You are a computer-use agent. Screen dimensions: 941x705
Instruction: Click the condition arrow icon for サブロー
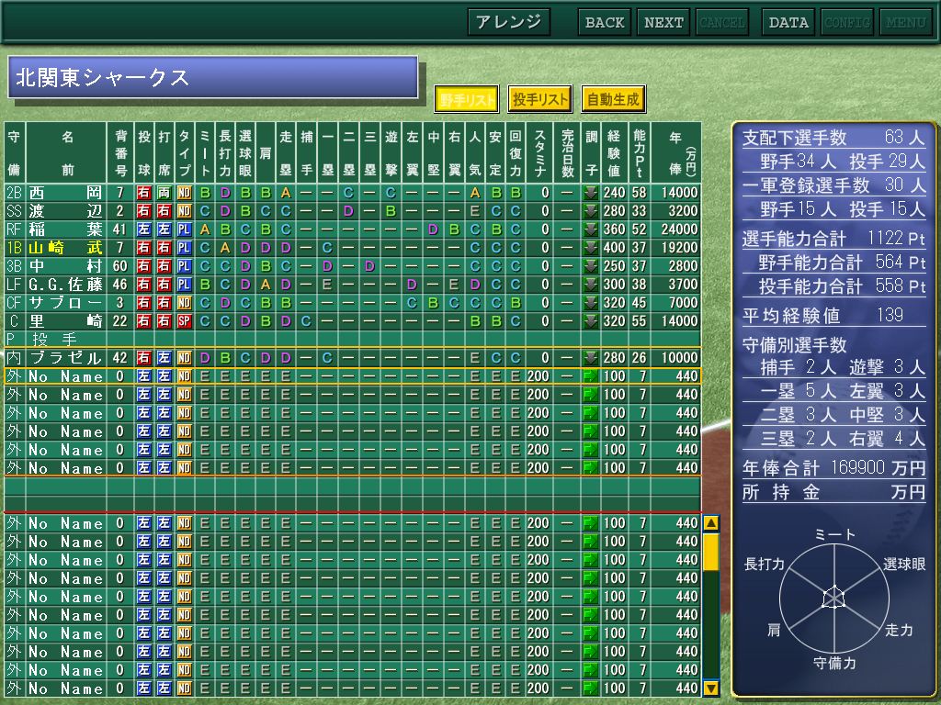pyautogui.click(x=591, y=303)
